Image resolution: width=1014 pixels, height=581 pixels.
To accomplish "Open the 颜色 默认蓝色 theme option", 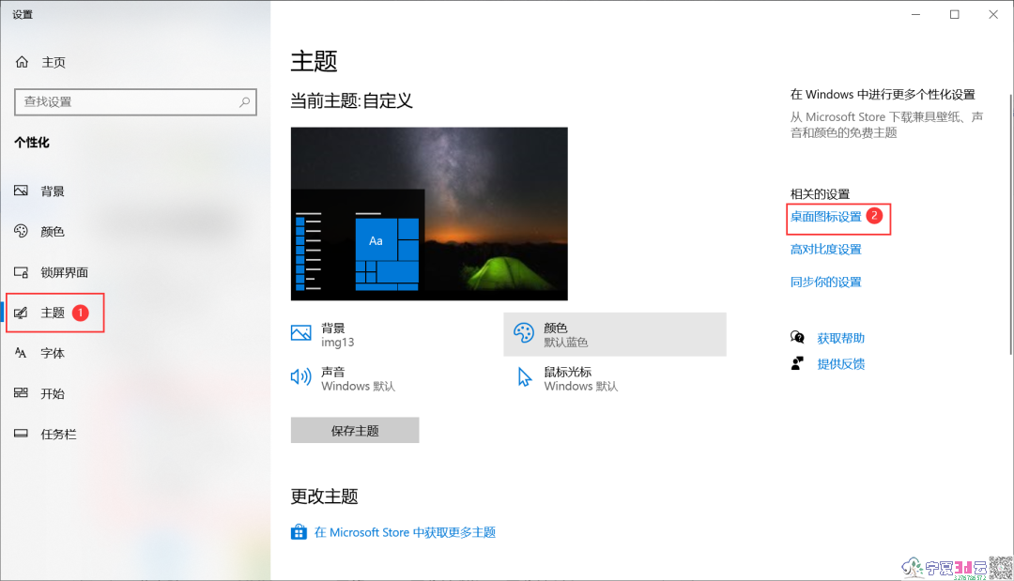I will tap(615, 334).
